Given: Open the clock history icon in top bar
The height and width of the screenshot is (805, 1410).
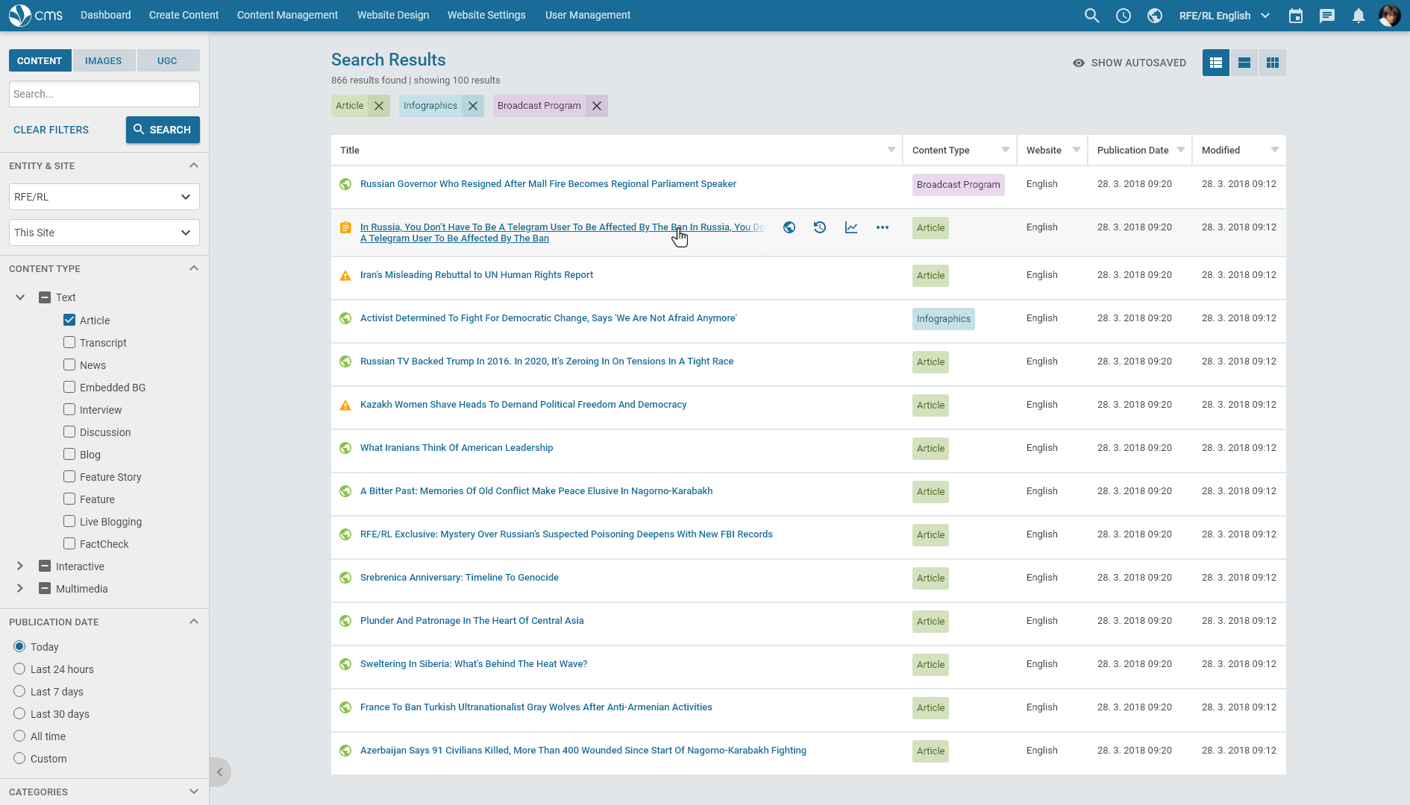Looking at the screenshot, I should 1123,16.
